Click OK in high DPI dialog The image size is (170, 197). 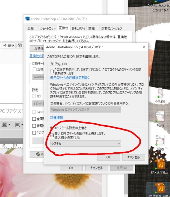point(108,157)
